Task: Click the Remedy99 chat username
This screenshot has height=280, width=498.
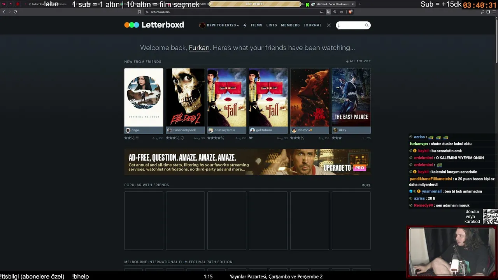Action: coord(423,205)
